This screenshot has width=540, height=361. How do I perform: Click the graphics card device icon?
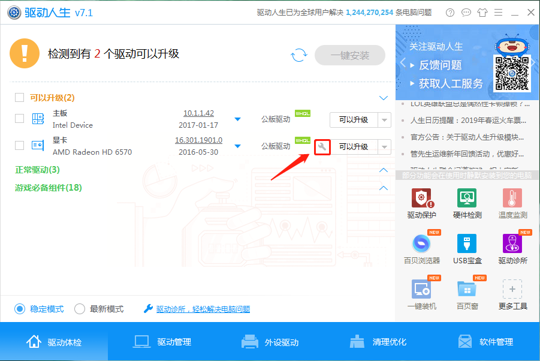(x=38, y=145)
